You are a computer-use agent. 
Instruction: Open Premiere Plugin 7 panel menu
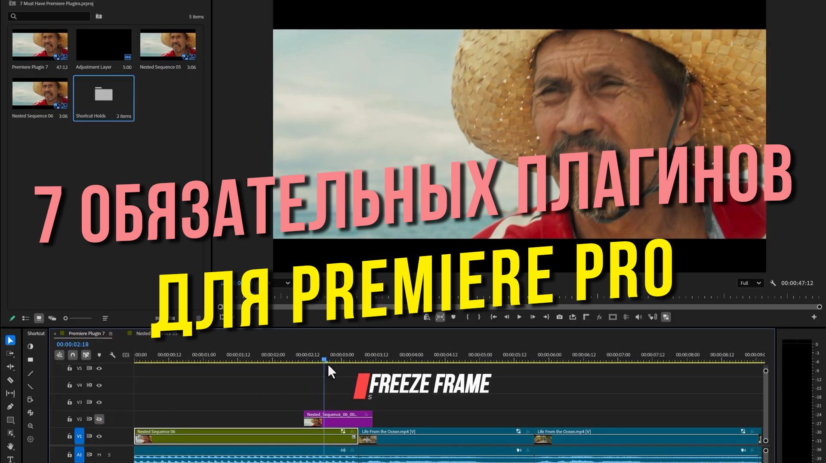pyautogui.click(x=111, y=334)
